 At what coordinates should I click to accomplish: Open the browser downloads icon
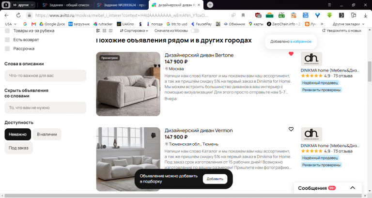point(365,15)
